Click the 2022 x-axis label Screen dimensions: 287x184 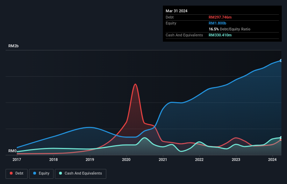coord(199,160)
